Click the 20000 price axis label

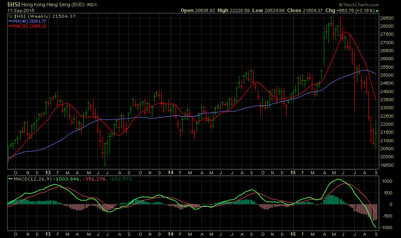(x=388, y=157)
